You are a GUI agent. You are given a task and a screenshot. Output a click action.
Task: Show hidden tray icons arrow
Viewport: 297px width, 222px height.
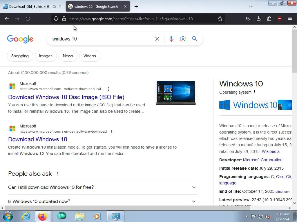247,217
